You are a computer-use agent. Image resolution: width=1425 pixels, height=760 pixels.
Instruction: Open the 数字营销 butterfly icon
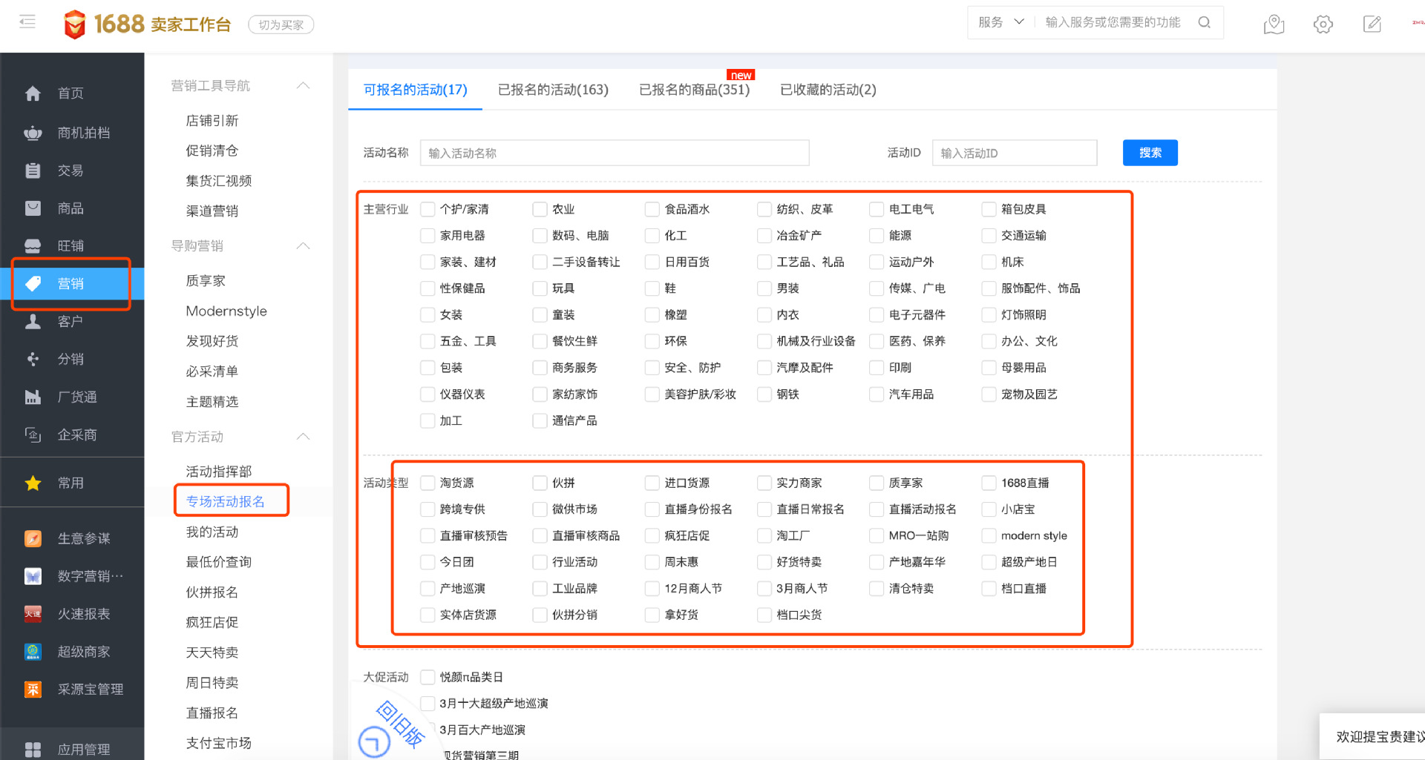pos(33,576)
